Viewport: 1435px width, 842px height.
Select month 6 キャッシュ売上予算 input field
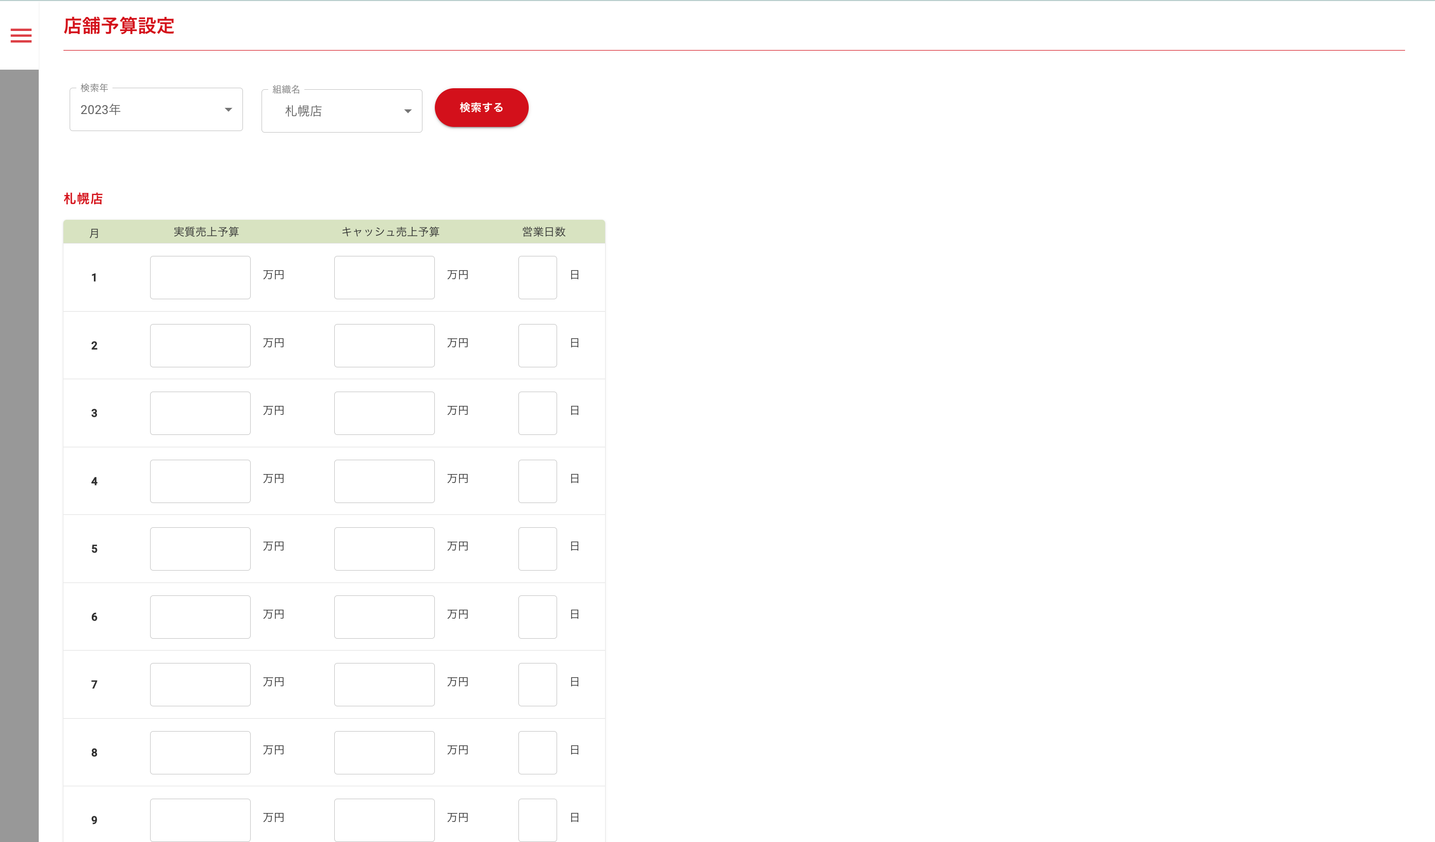pos(384,617)
